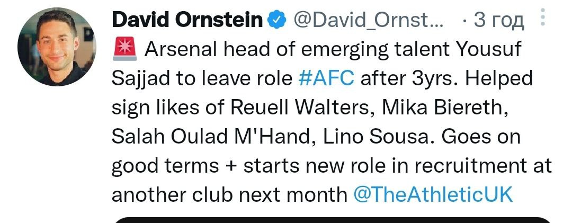The width and height of the screenshot is (572, 223).
Task: Open the @TheAthleticUK mention
Action: pos(433,194)
